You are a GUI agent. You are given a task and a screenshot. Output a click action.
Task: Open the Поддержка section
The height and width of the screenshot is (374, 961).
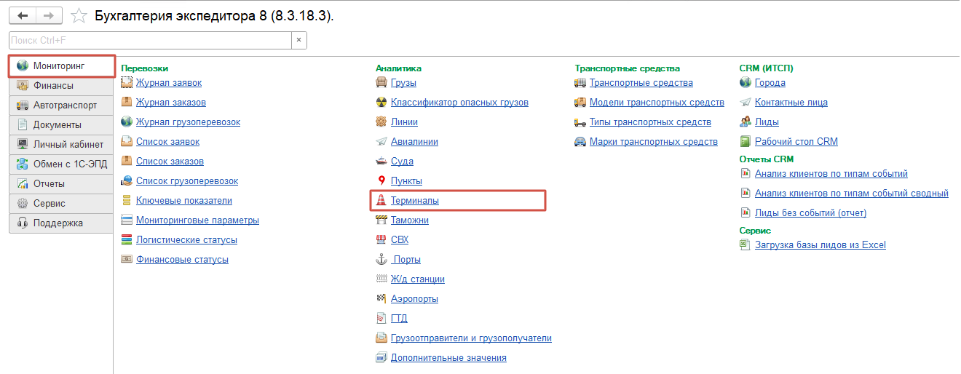pos(62,223)
